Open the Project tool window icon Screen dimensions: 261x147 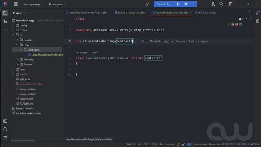[x=5, y=13]
